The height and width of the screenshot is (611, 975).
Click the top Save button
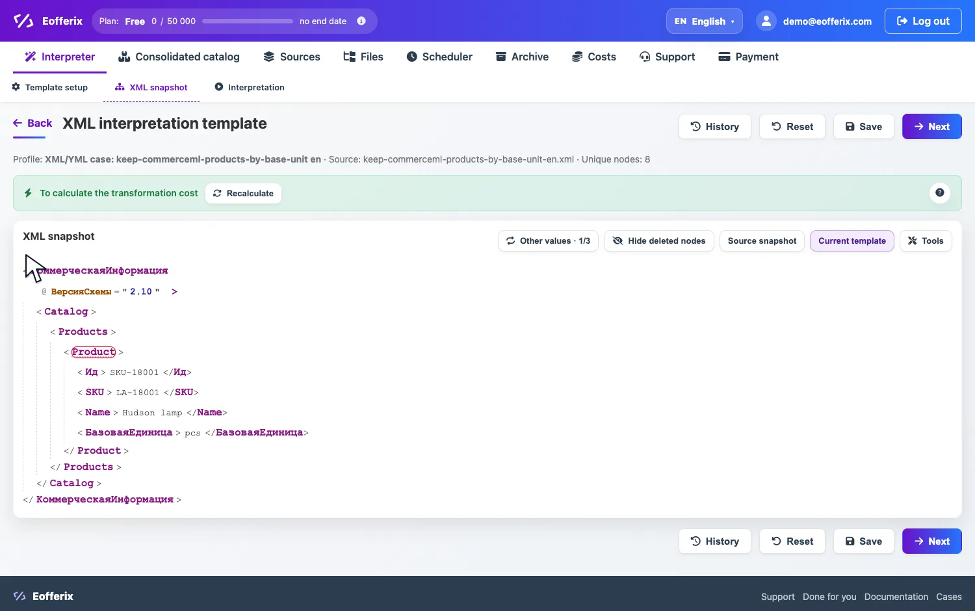(864, 127)
